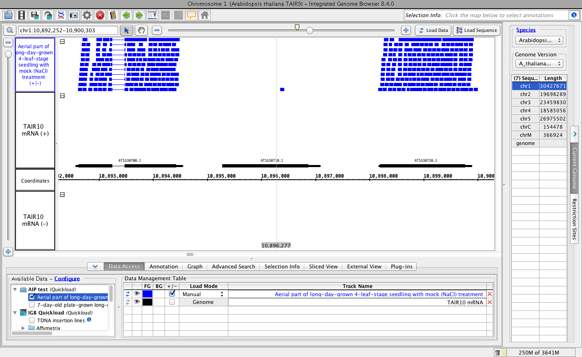Click the DNA double-helix toolbar icon
The width and height of the screenshot is (582, 357).
pos(61,15)
